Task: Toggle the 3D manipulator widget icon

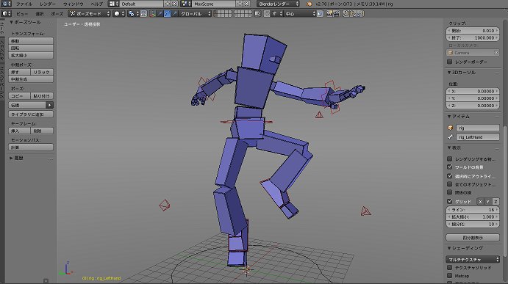Action: [x=152, y=14]
